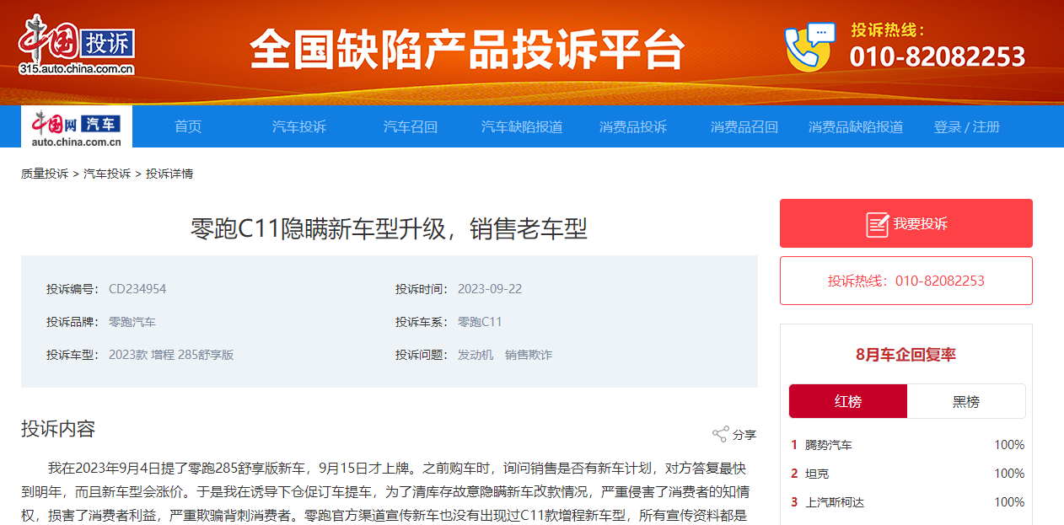Navigate to 消费品召回 page
Viewport: 1064px width, 525px height.
pyautogui.click(x=744, y=127)
